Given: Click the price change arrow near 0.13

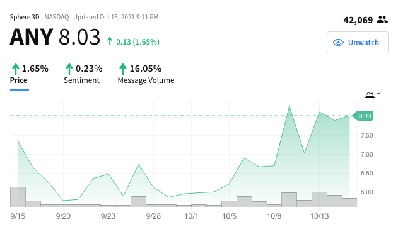Looking at the screenshot, I should 110,41.
